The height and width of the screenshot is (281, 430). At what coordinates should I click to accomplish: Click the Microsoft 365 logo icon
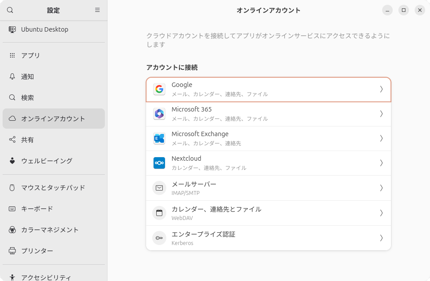click(159, 114)
